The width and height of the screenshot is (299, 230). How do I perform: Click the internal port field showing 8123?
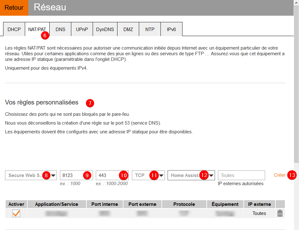(x=76, y=175)
